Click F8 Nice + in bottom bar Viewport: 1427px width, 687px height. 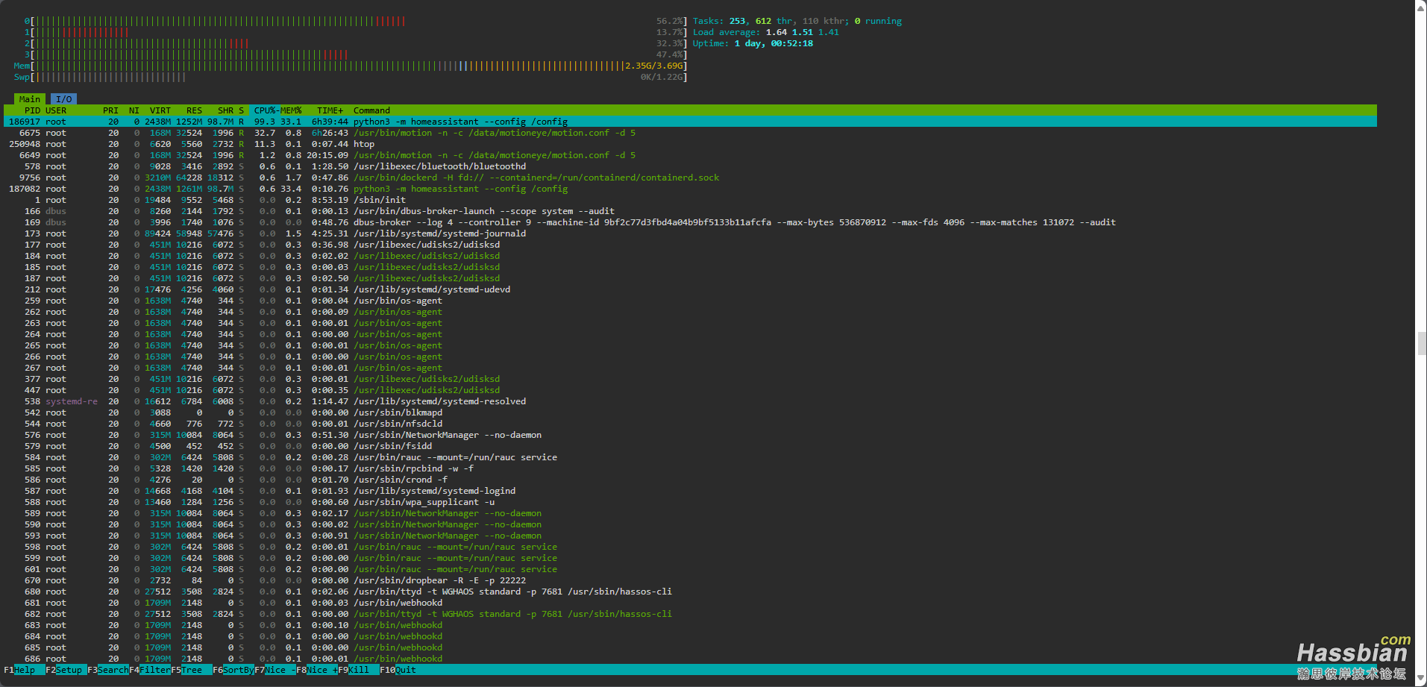[316, 670]
